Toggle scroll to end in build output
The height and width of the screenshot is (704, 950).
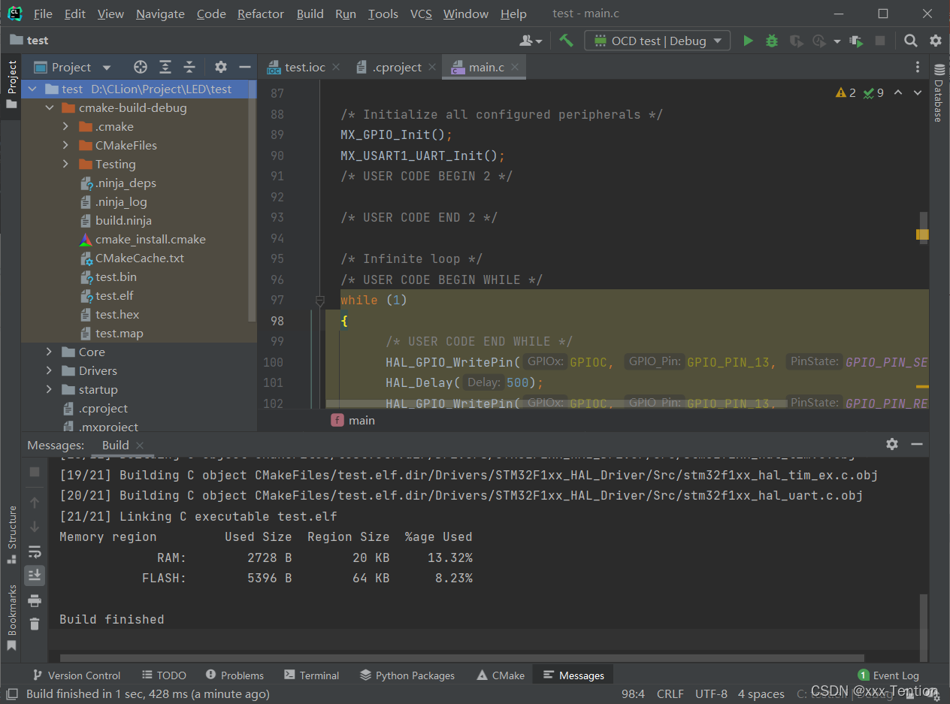tap(35, 576)
